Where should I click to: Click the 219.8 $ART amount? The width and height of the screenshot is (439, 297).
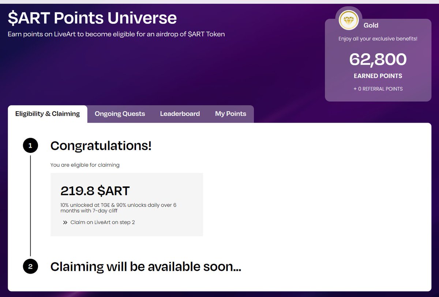click(95, 190)
